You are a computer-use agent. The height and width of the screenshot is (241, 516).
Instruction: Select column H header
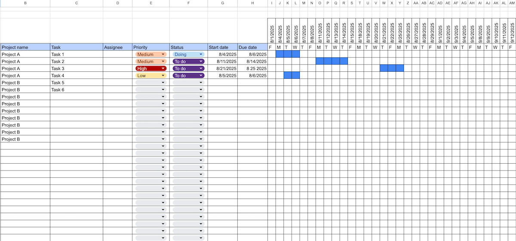pyautogui.click(x=252, y=3)
